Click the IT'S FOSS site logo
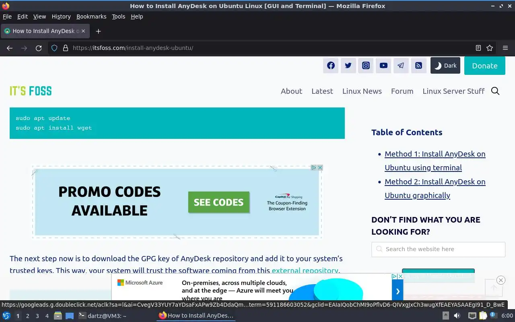Viewport: 515px width, 322px height. click(x=31, y=91)
